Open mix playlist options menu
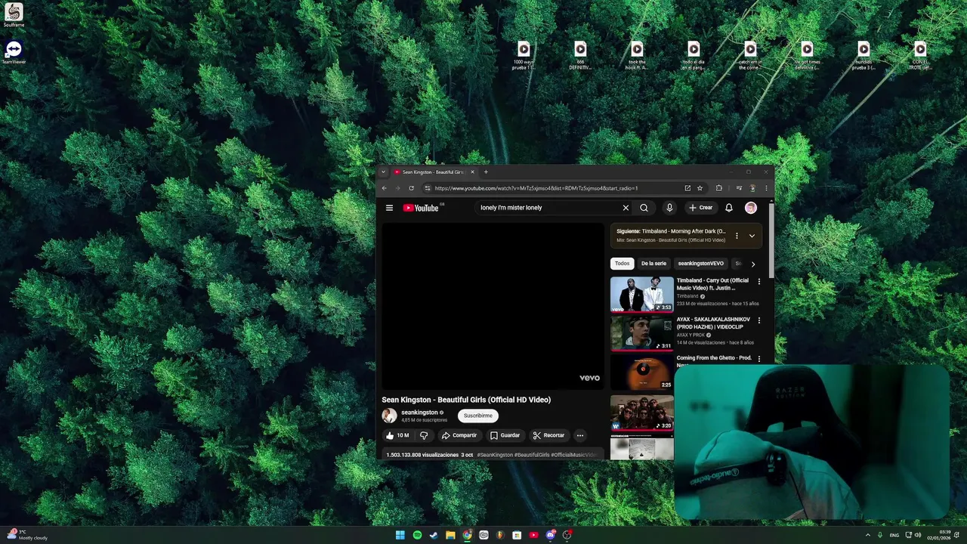Viewport: 967px width, 544px height. pos(737,236)
